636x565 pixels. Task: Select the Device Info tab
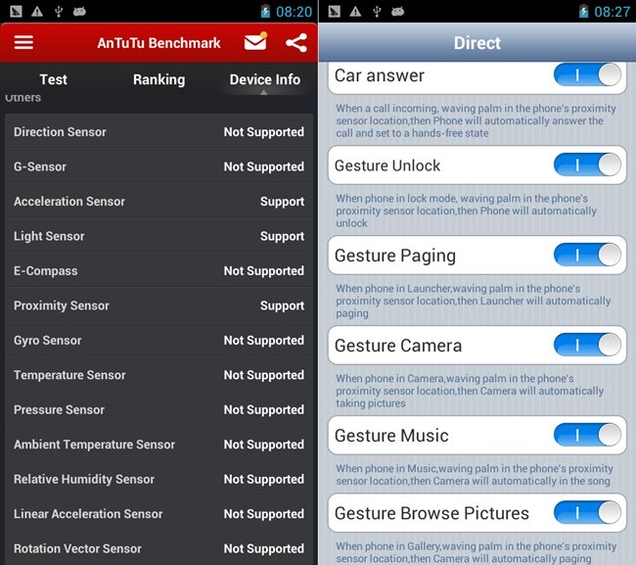pyautogui.click(x=264, y=79)
